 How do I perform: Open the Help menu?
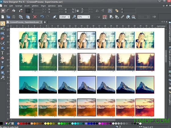[60, 6]
